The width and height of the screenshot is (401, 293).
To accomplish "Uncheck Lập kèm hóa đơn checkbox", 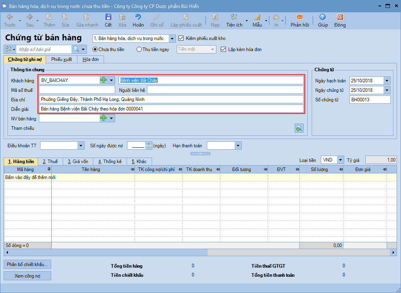I will 224,49.
